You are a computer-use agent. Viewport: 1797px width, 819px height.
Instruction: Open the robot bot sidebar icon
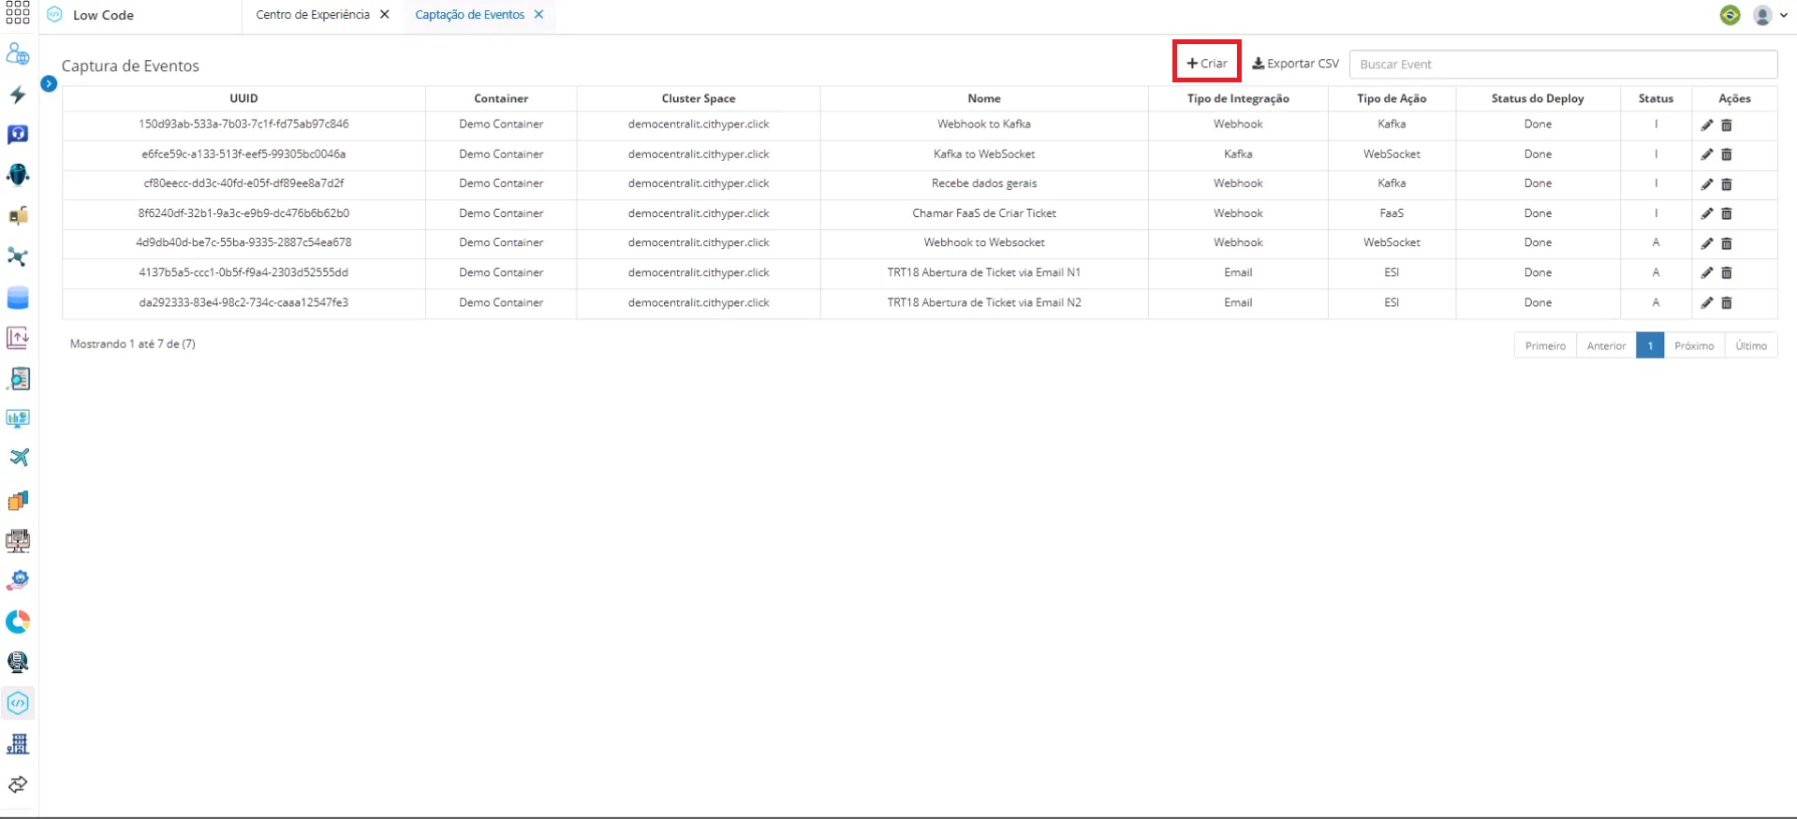point(18,175)
